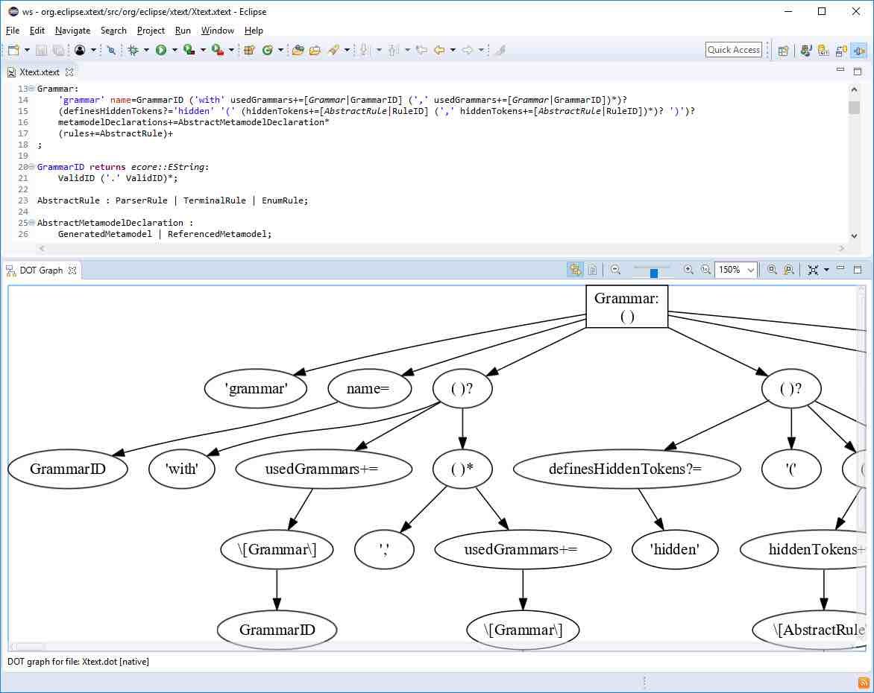Maximize the DOT Graph view
This screenshot has height=693, width=874.
coord(859,269)
